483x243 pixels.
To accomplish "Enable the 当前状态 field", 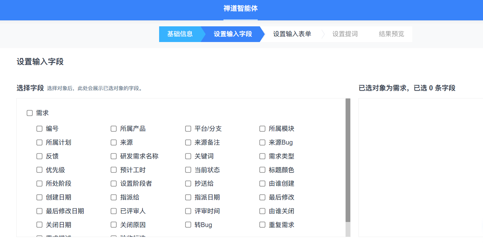I will point(188,170).
